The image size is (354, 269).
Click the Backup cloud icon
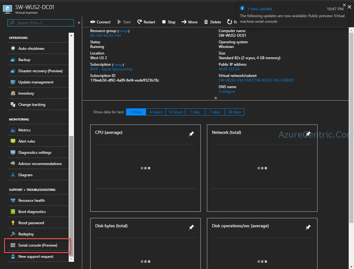(13, 60)
